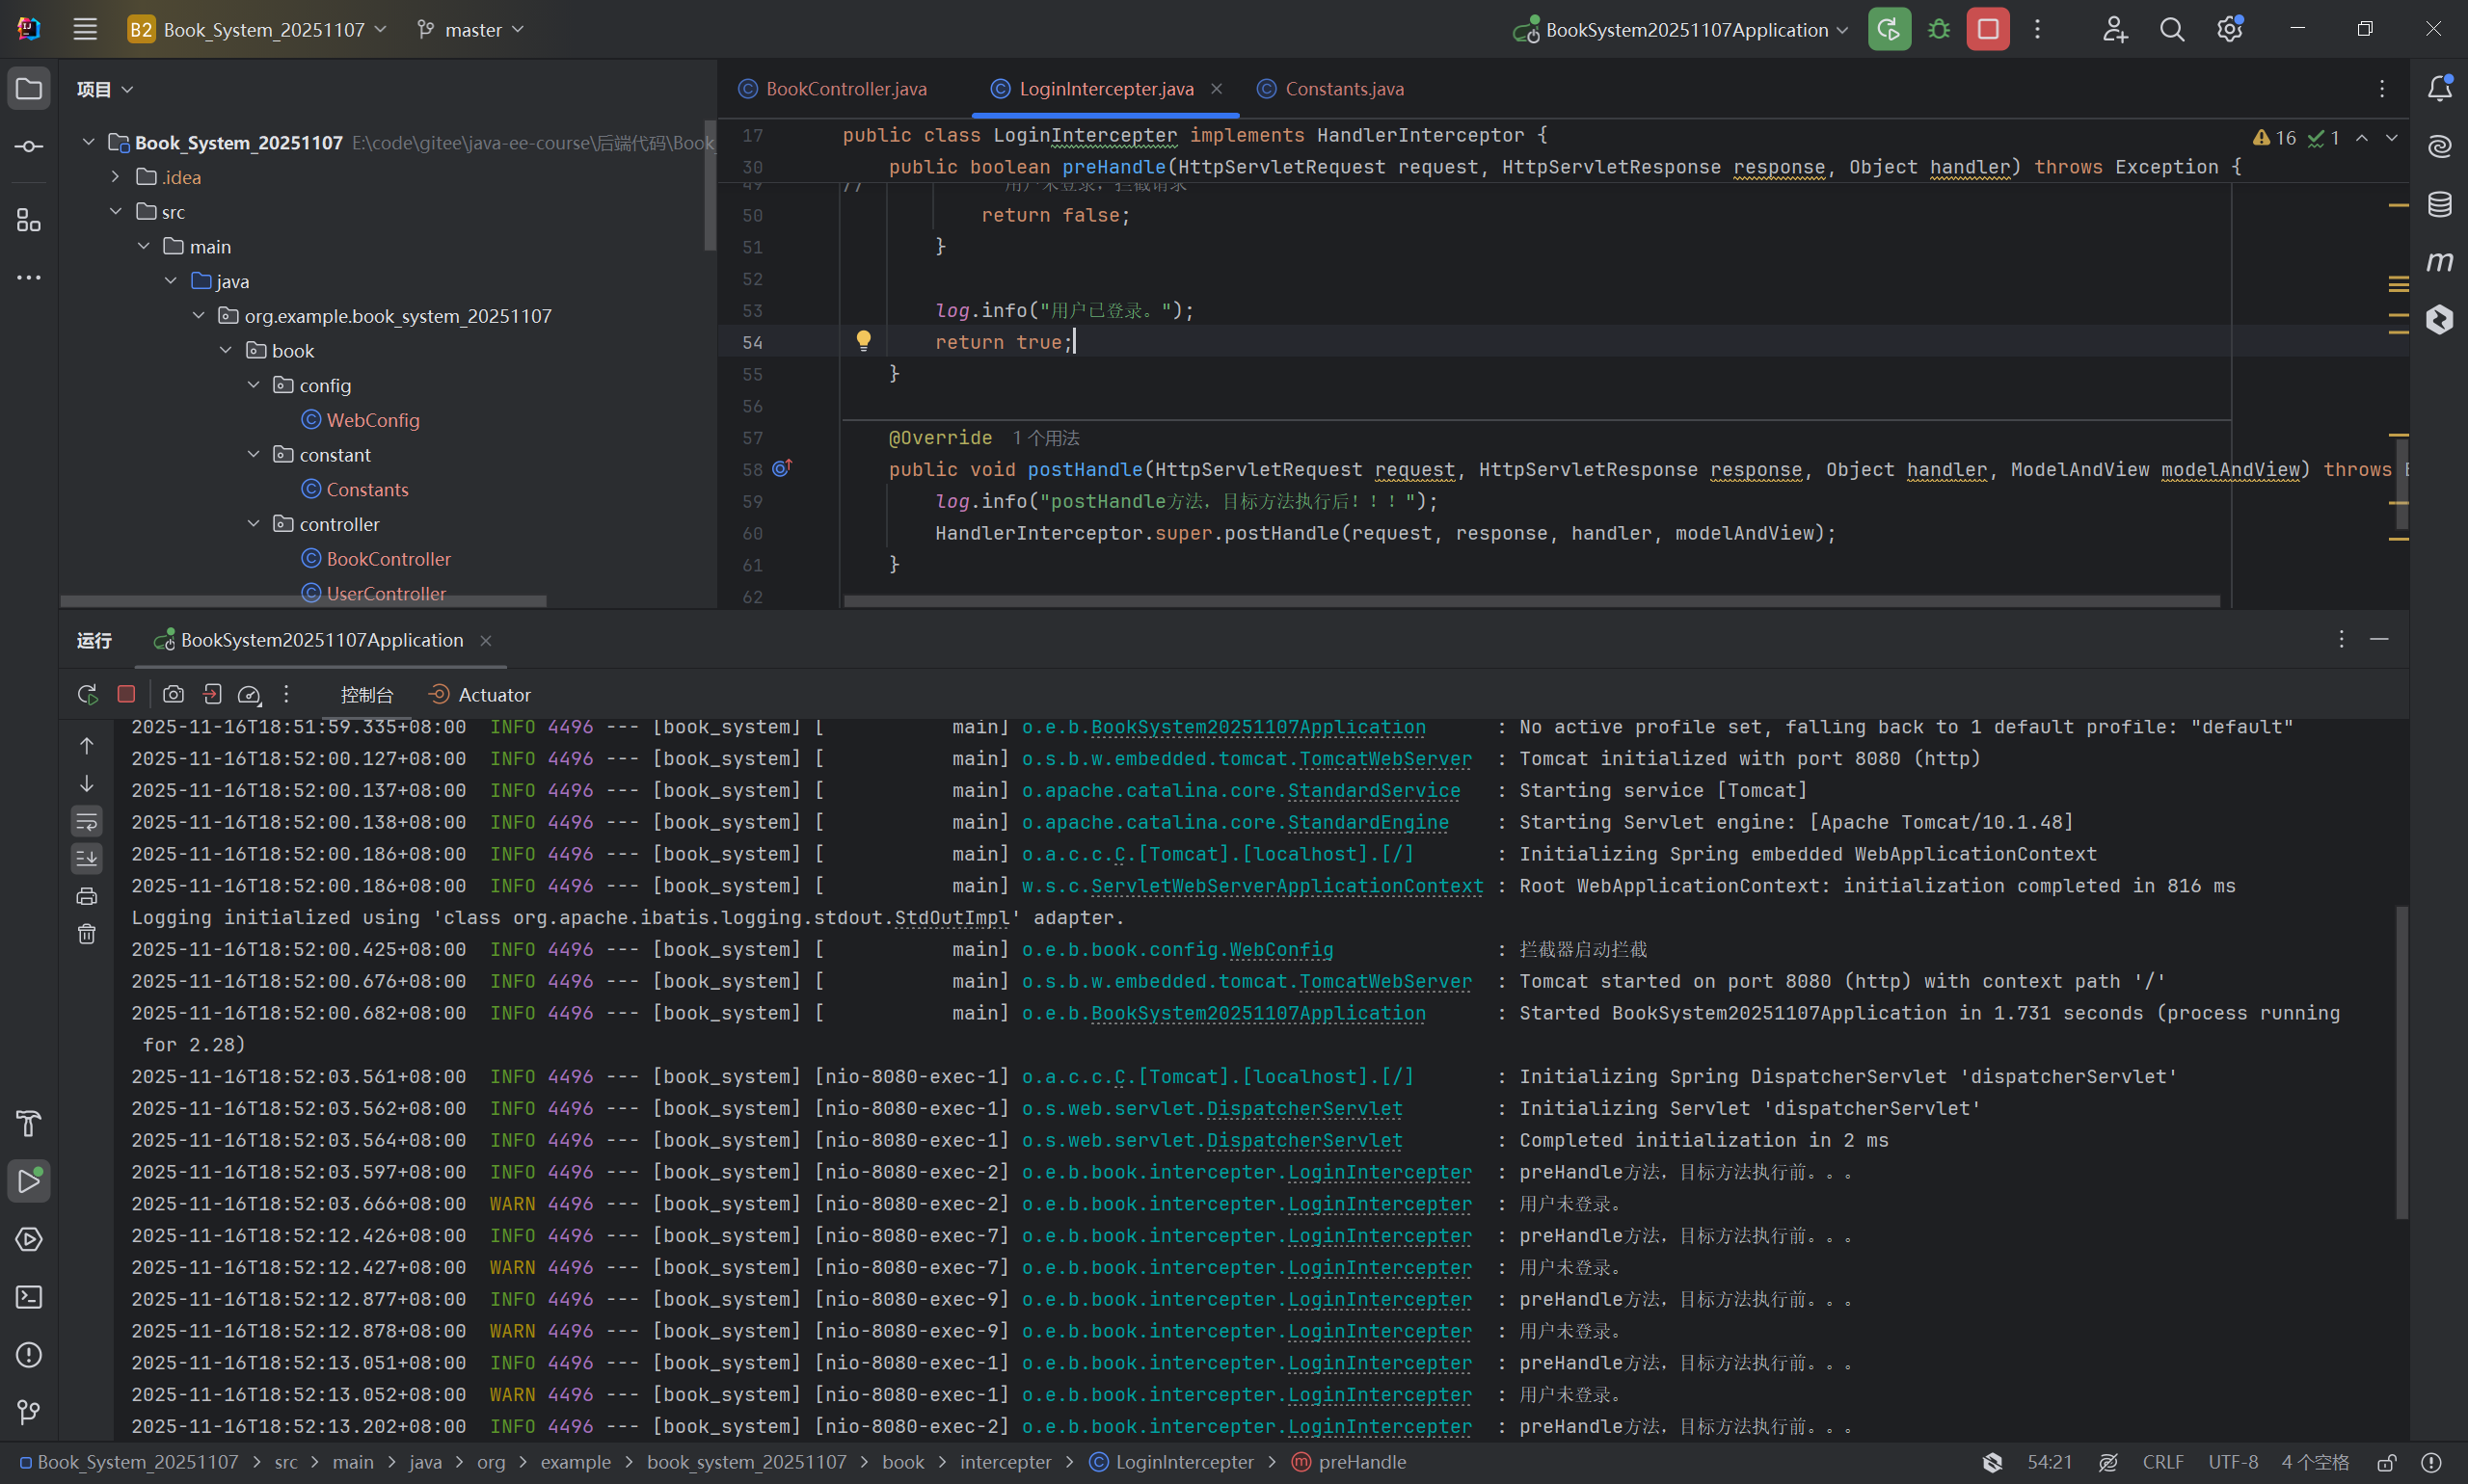Open Search Everywhere magnifier
Viewport: 2468px width, 1484px height.
click(2172, 29)
